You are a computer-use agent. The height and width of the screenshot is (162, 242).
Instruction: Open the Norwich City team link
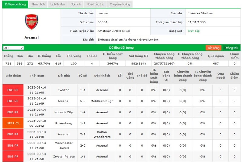(x=64, y=112)
